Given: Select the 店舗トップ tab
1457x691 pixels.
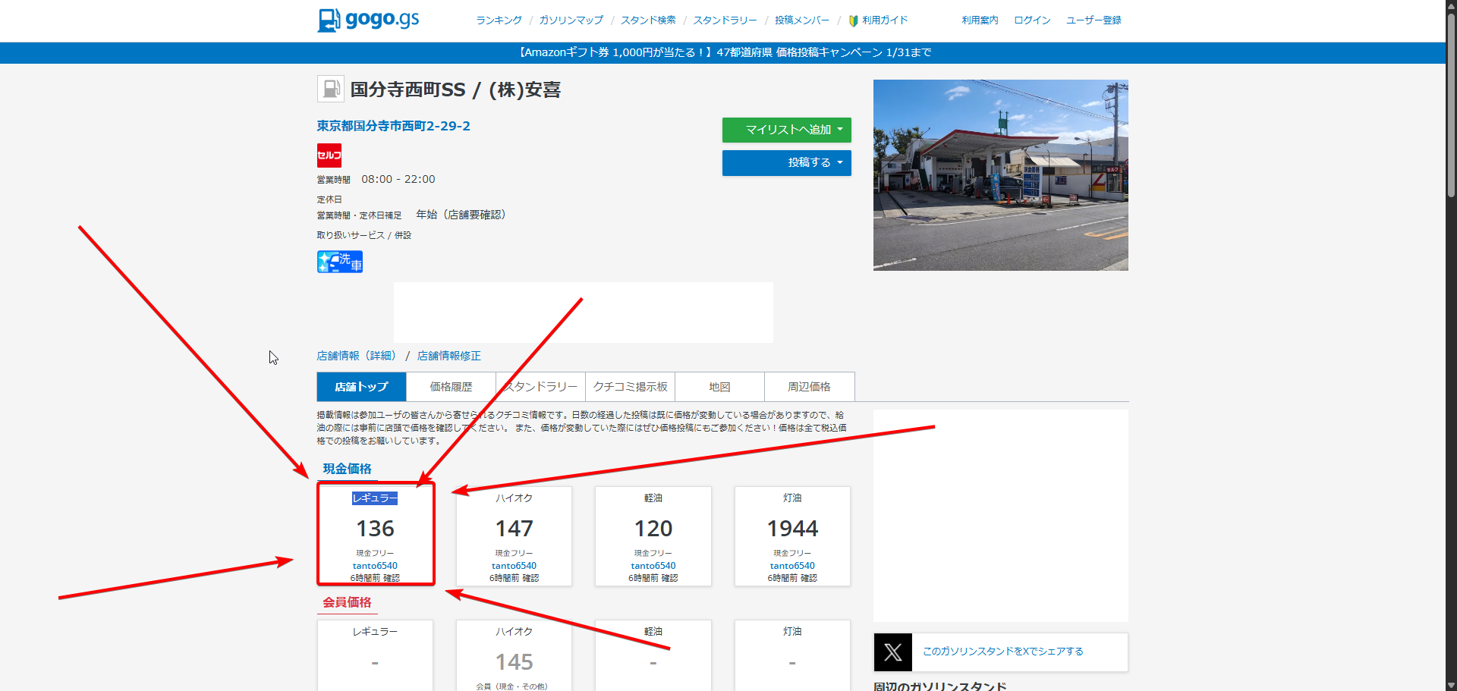Looking at the screenshot, I should 361,387.
